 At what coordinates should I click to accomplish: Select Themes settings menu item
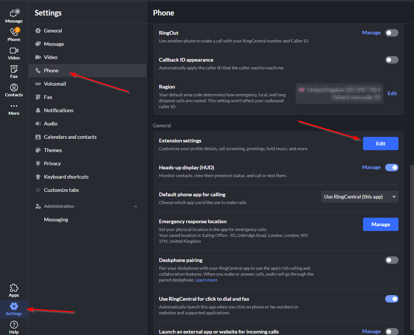coord(87,150)
